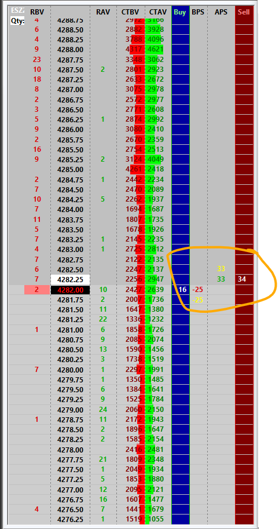Click the green 33 in APS column
Image resolution: width=279 pixels, height=529 pixels.
(x=221, y=279)
